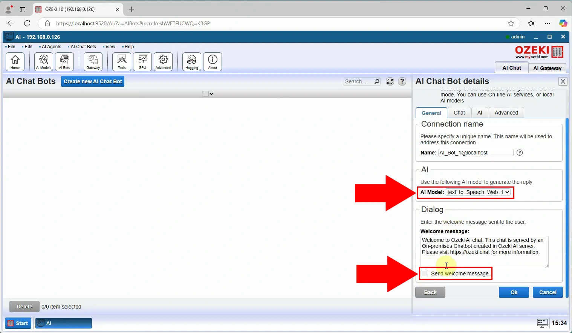The image size is (572, 333).
Task: Open the Hugging toolbar icon
Action: coord(192,61)
